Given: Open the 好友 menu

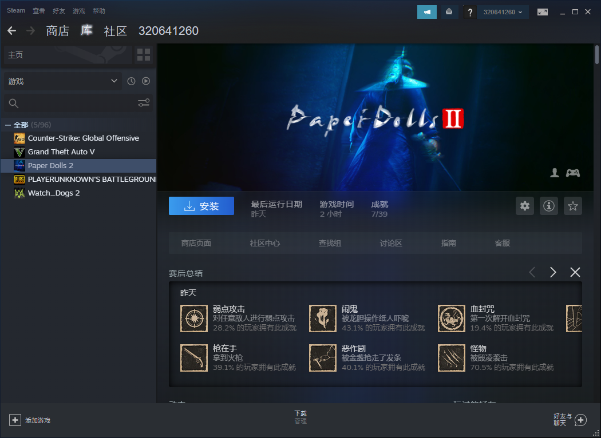Looking at the screenshot, I should click(x=58, y=11).
